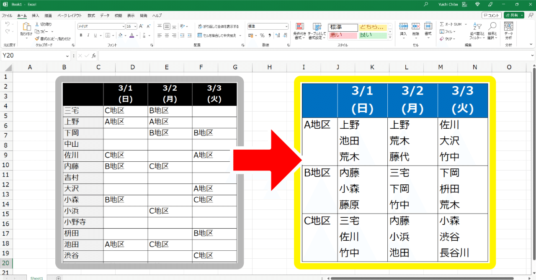Toggle bold formatting in the Font group

(81, 35)
